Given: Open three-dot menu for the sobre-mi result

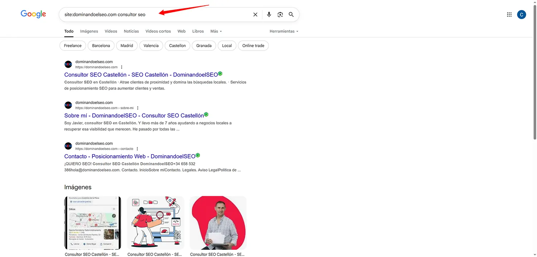Looking at the screenshot, I should point(138,108).
